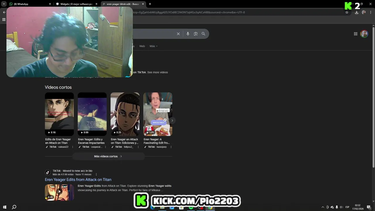Expand Más videos cortos
The width and height of the screenshot is (375, 211).
[108, 156]
